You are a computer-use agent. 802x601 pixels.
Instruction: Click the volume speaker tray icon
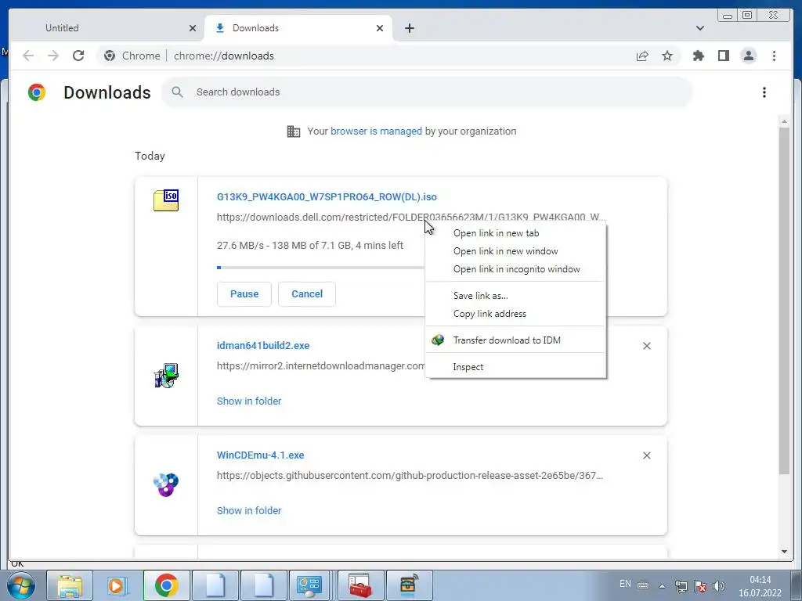(x=719, y=586)
